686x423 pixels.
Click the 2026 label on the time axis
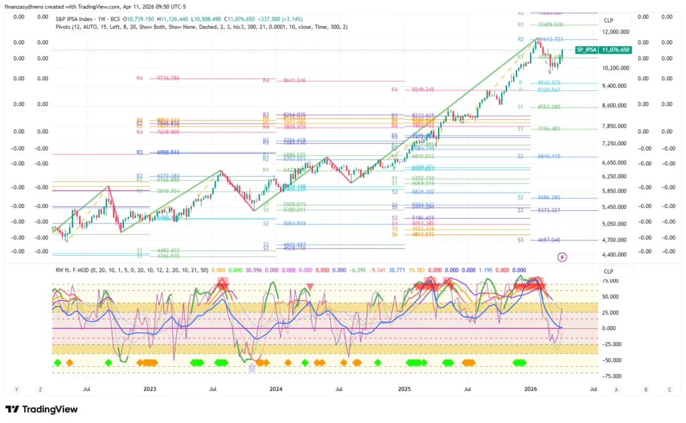(x=530, y=388)
